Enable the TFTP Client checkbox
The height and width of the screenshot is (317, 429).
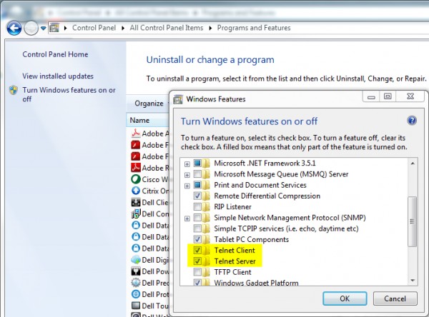[197, 272]
